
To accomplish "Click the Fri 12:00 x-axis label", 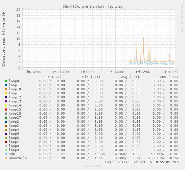I will pos(143,72).
